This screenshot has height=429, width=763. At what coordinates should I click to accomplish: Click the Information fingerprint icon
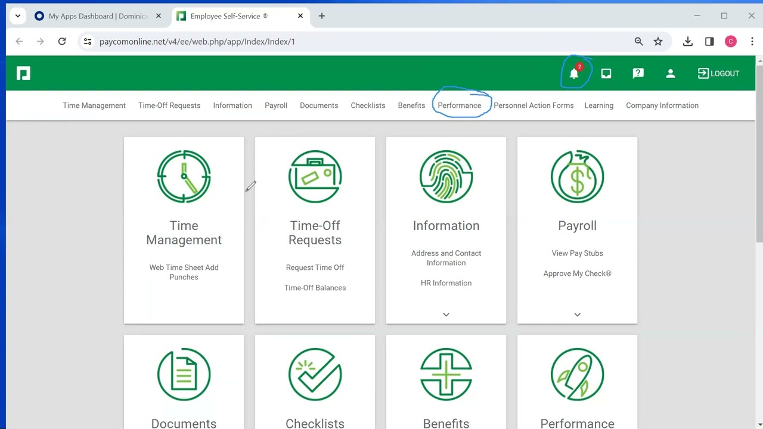tap(446, 176)
